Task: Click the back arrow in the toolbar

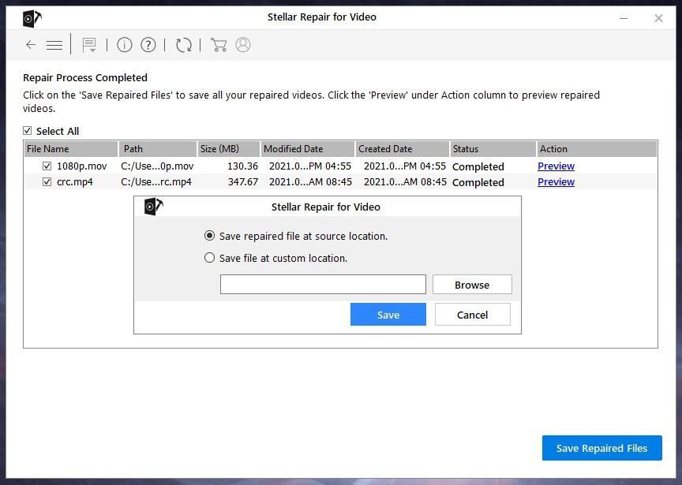Action: (31, 45)
